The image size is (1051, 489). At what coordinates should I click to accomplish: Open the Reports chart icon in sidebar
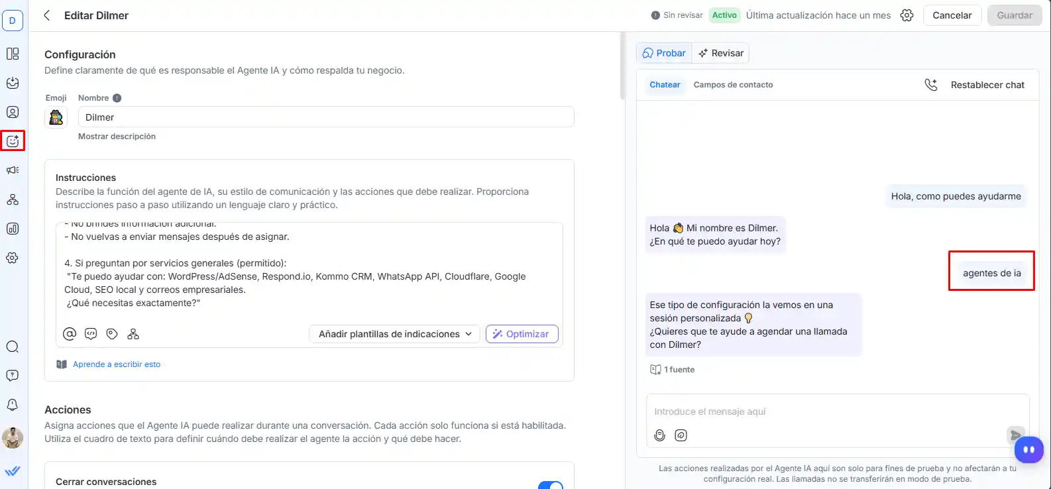(13, 229)
